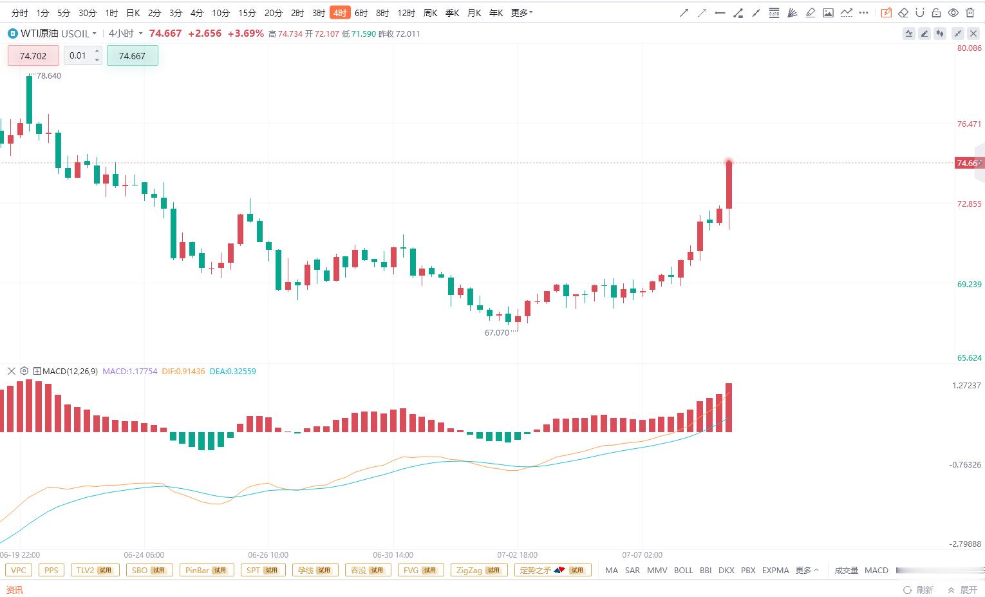This screenshot has height=597, width=985.
Task: Select the horizontal line drawing tool
Action: (x=720, y=13)
